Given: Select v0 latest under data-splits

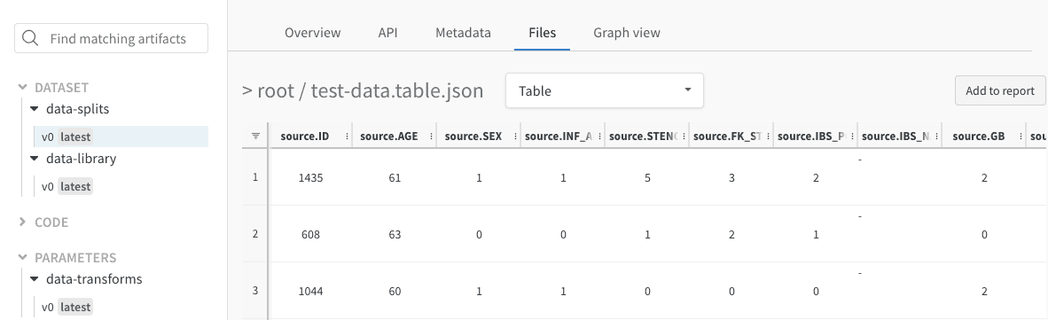Looking at the screenshot, I should click(x=121, y=137).
